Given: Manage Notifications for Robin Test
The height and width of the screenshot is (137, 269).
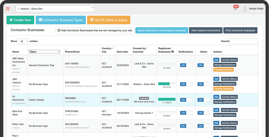Looking at the screenshot, I should tap(225, 128).
